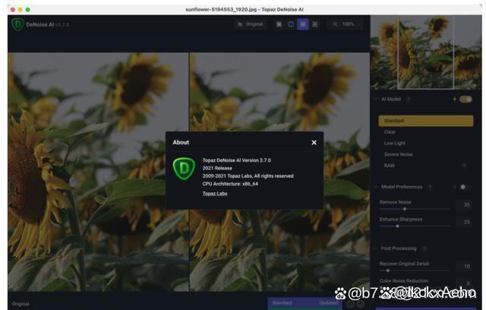Click the green DeNoise logo in About dialog
Image resolution: width=486 pixels, height=310 pixels.
[x=184, y=169]
